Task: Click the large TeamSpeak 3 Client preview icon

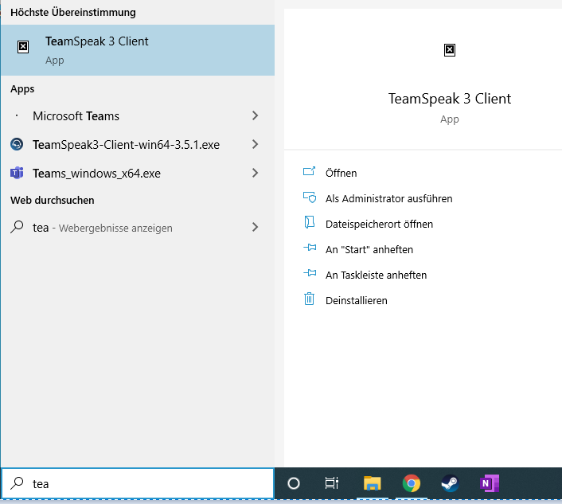Action: coord(450,50)
